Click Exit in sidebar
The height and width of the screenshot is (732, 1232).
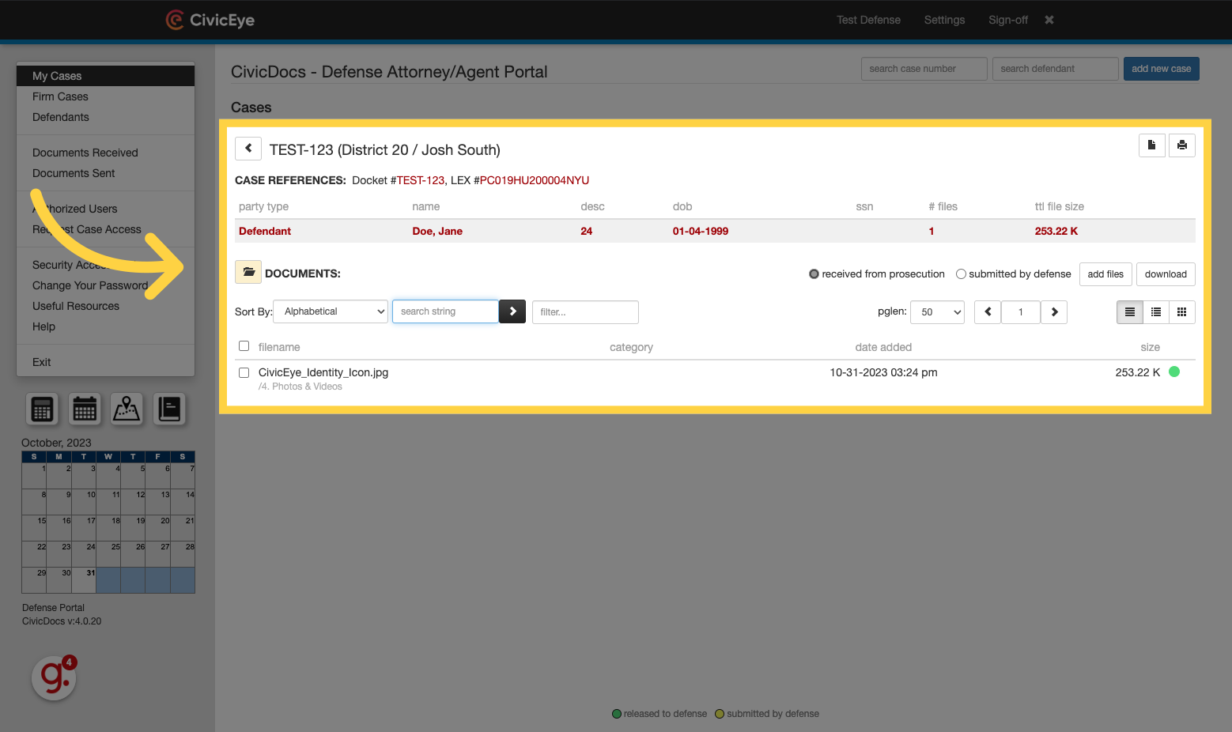(42, 362)
